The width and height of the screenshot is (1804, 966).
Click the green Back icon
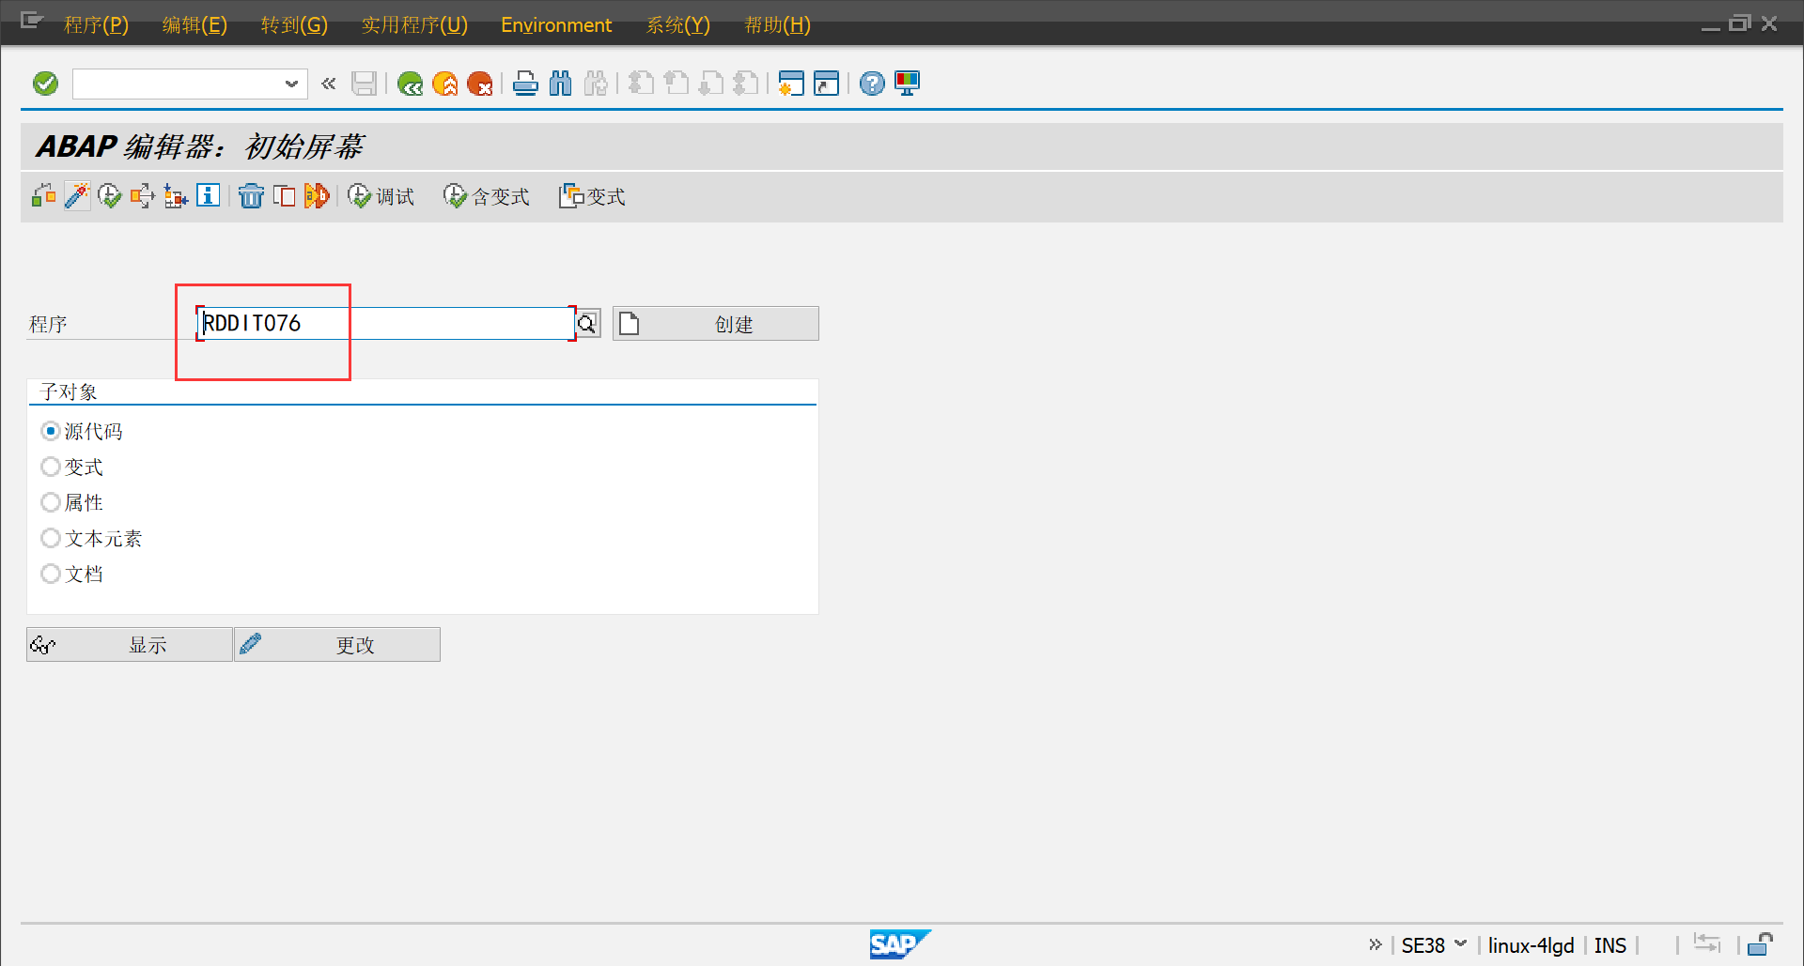[410, 84]
